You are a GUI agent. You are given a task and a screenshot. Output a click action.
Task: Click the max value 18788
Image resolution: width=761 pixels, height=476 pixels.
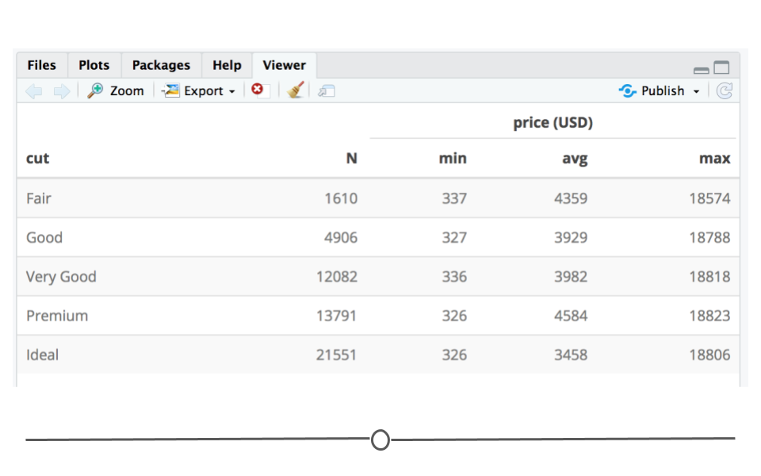[709, 237]
